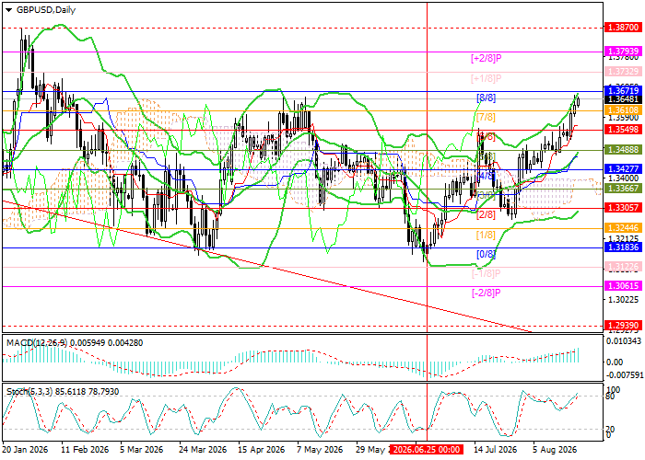Viewport: 645px width, 460px height.
Task: Select the 1.30615 magenta price label
Action: tap(623, 286)
